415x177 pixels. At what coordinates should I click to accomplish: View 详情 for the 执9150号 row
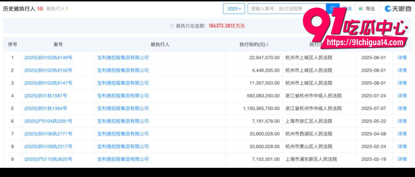402,70
